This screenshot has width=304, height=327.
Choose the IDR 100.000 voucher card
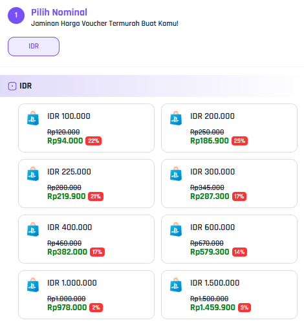point(86,128)
